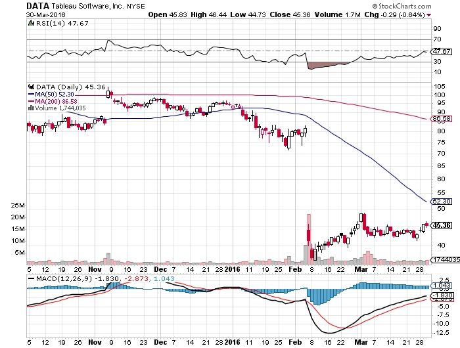The width and height of the screenshot is (460, 348).
Task: Click the StockCharts.com copyright logo
Action: [402, 6]
